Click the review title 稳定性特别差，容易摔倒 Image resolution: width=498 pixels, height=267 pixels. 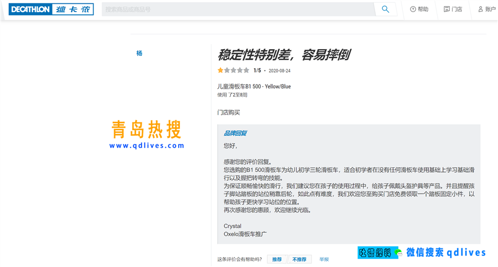284,55
